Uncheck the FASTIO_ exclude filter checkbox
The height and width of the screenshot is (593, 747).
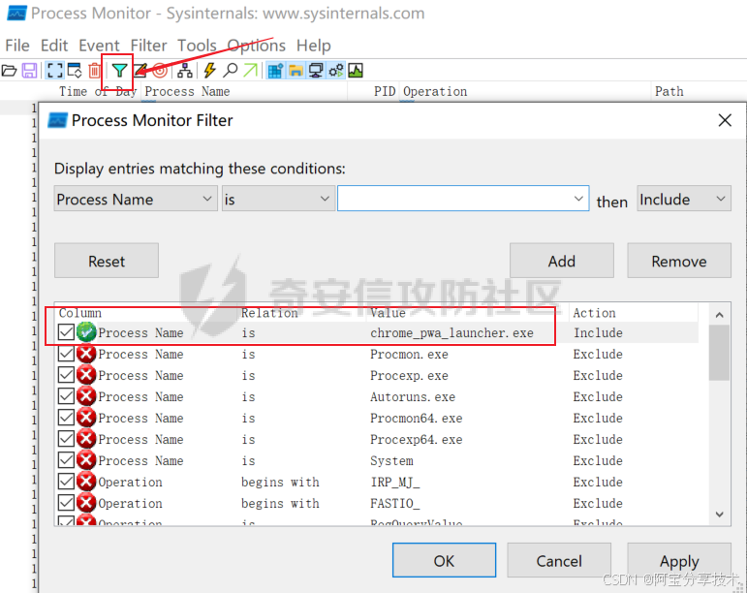click(x=66, y=503)
